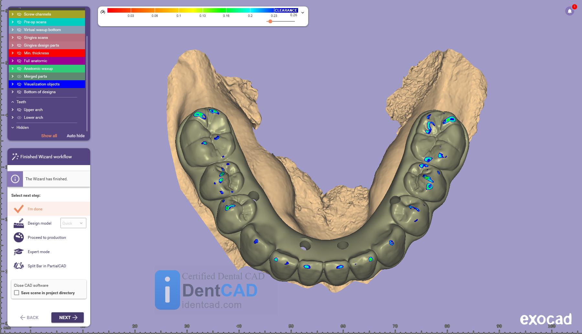Expand the Screw channels group

pyautogui.click(x=13, y=14)
